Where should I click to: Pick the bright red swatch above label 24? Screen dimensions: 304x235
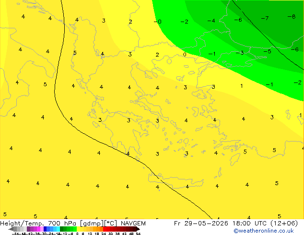pyautogui.click(x=105, y=229)
